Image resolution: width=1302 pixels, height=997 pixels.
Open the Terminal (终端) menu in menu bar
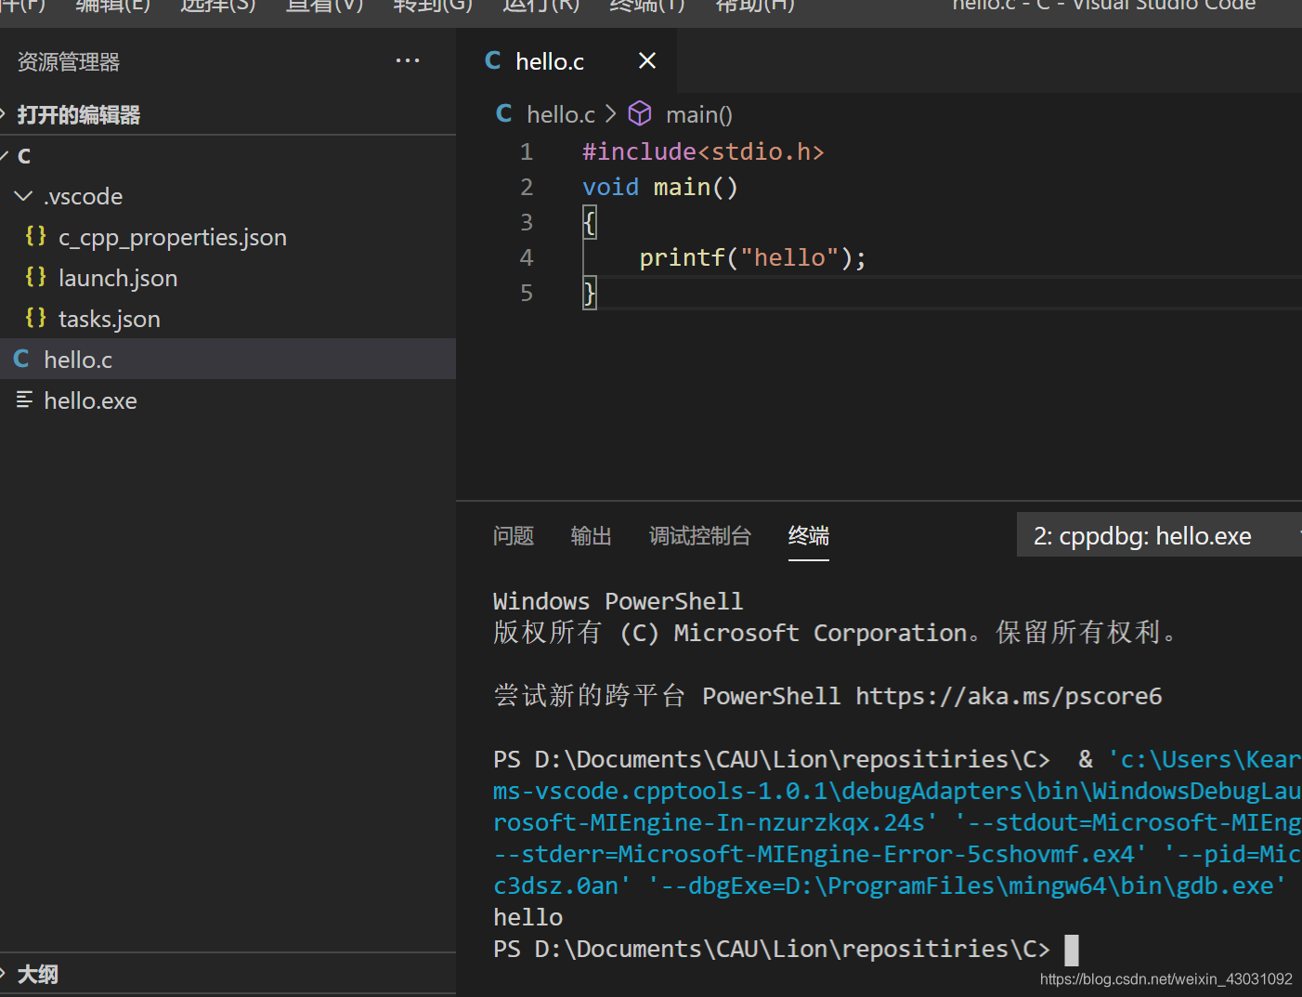[x=646, y=5]
